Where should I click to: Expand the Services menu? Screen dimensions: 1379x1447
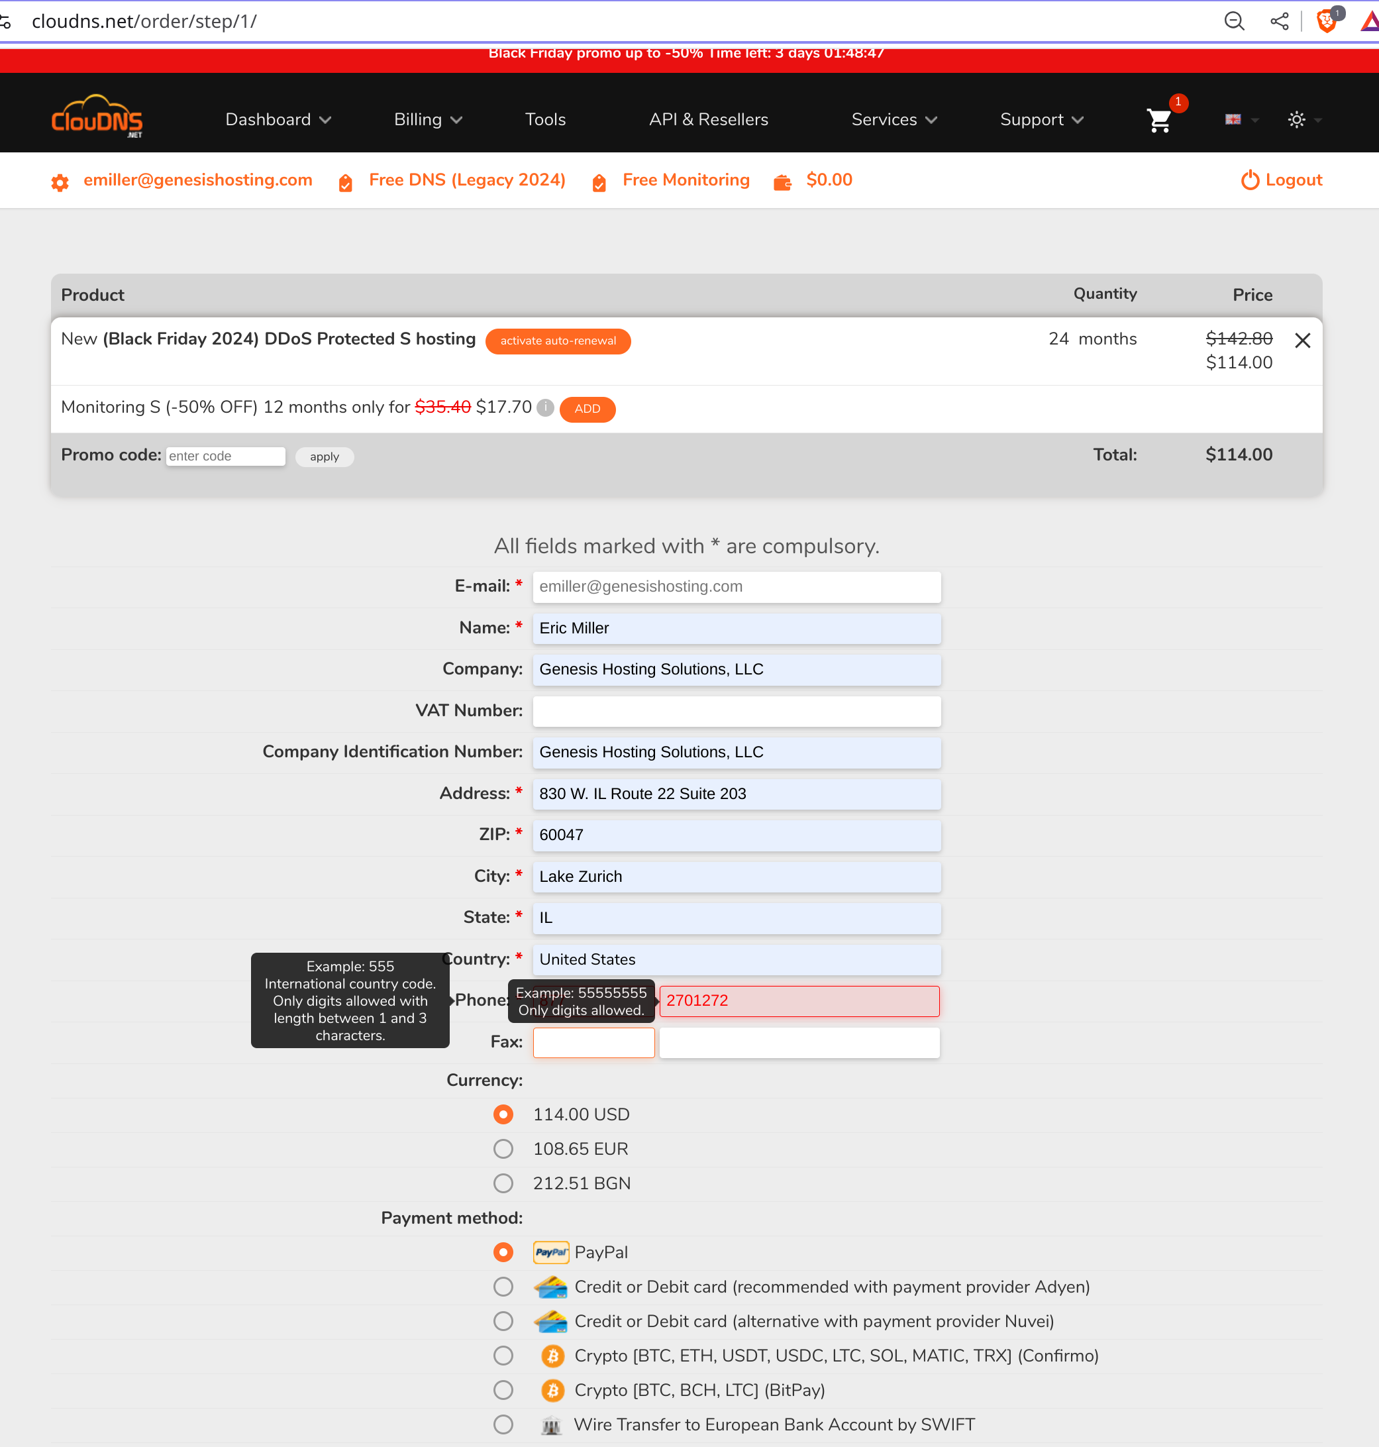(894, 120)
